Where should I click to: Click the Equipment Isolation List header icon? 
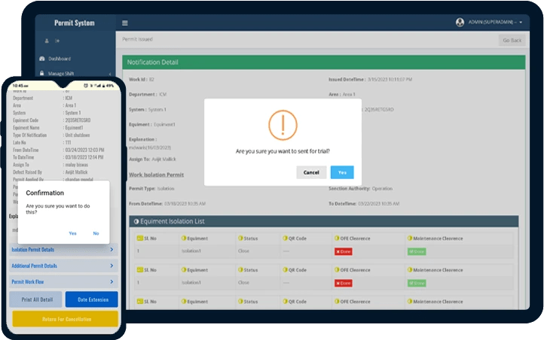[x=136, y=221]
